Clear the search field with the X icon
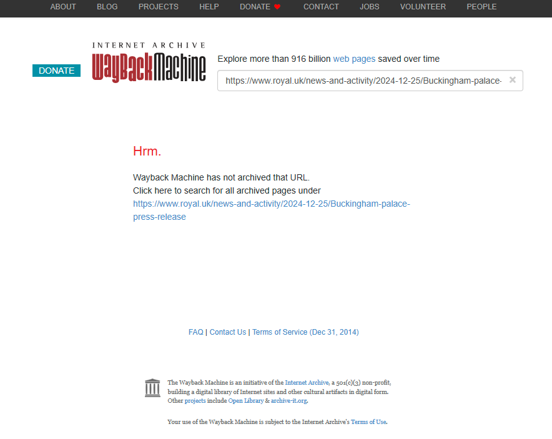The image size is (552, 439). coord(513,80)
